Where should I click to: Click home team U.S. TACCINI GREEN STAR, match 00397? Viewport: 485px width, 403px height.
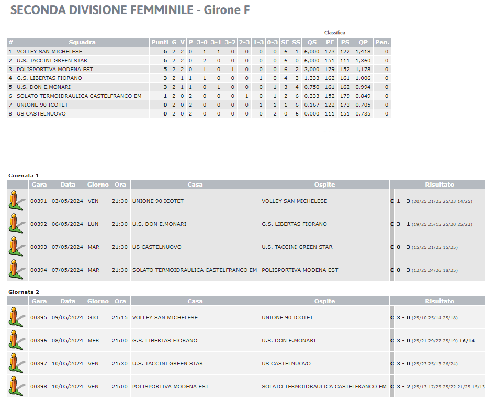[x=167, y=363]
